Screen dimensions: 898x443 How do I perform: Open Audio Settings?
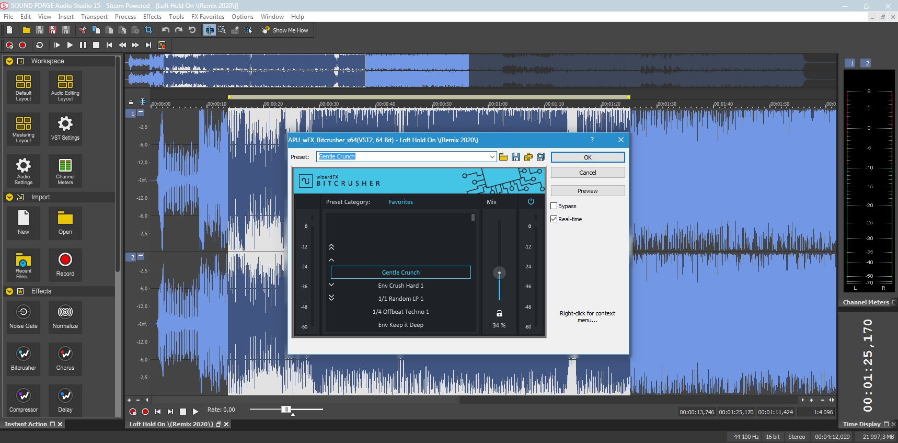[x=24, y=171]
